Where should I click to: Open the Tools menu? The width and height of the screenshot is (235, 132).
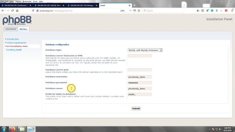[x=35, y=1]
